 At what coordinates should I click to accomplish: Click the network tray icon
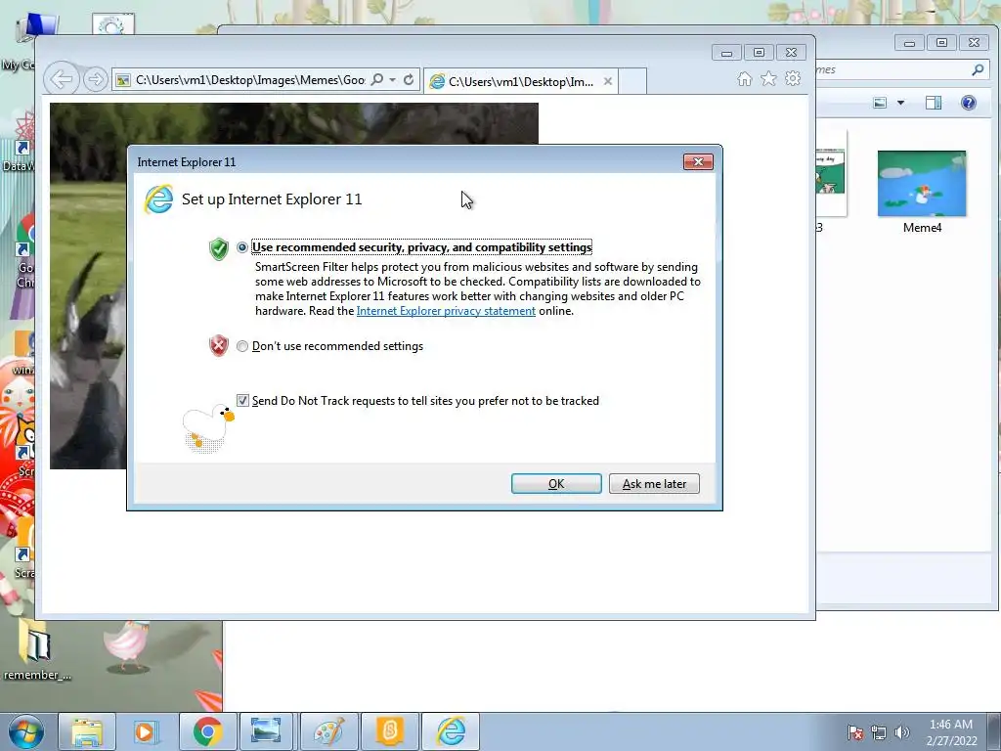point(879,732)
